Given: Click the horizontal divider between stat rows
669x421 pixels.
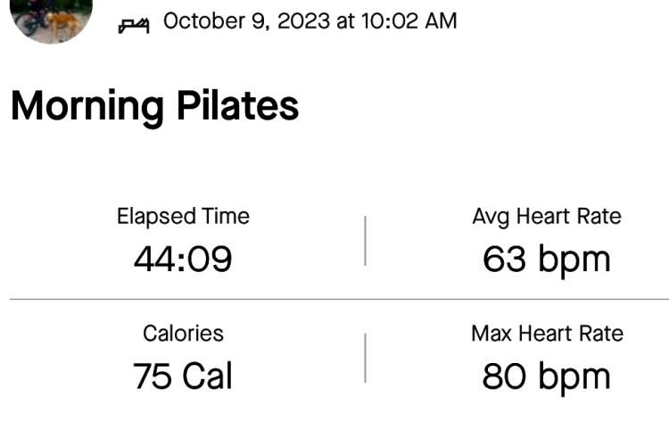Looking at the screenshot, I should [339, 299].
